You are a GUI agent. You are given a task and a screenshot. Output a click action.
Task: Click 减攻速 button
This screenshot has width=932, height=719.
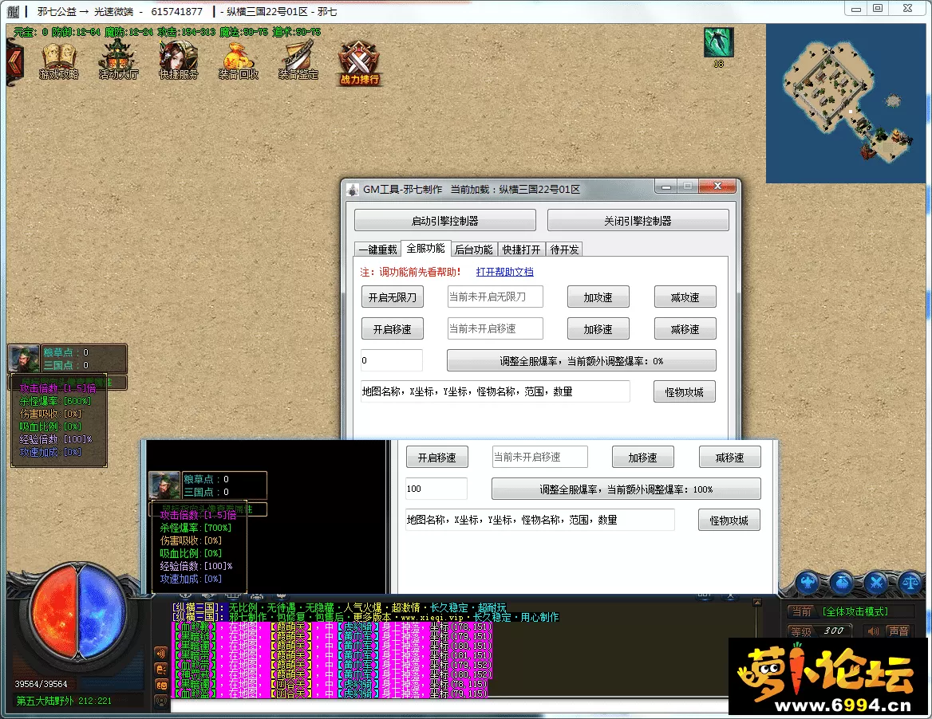click(685, 297)
